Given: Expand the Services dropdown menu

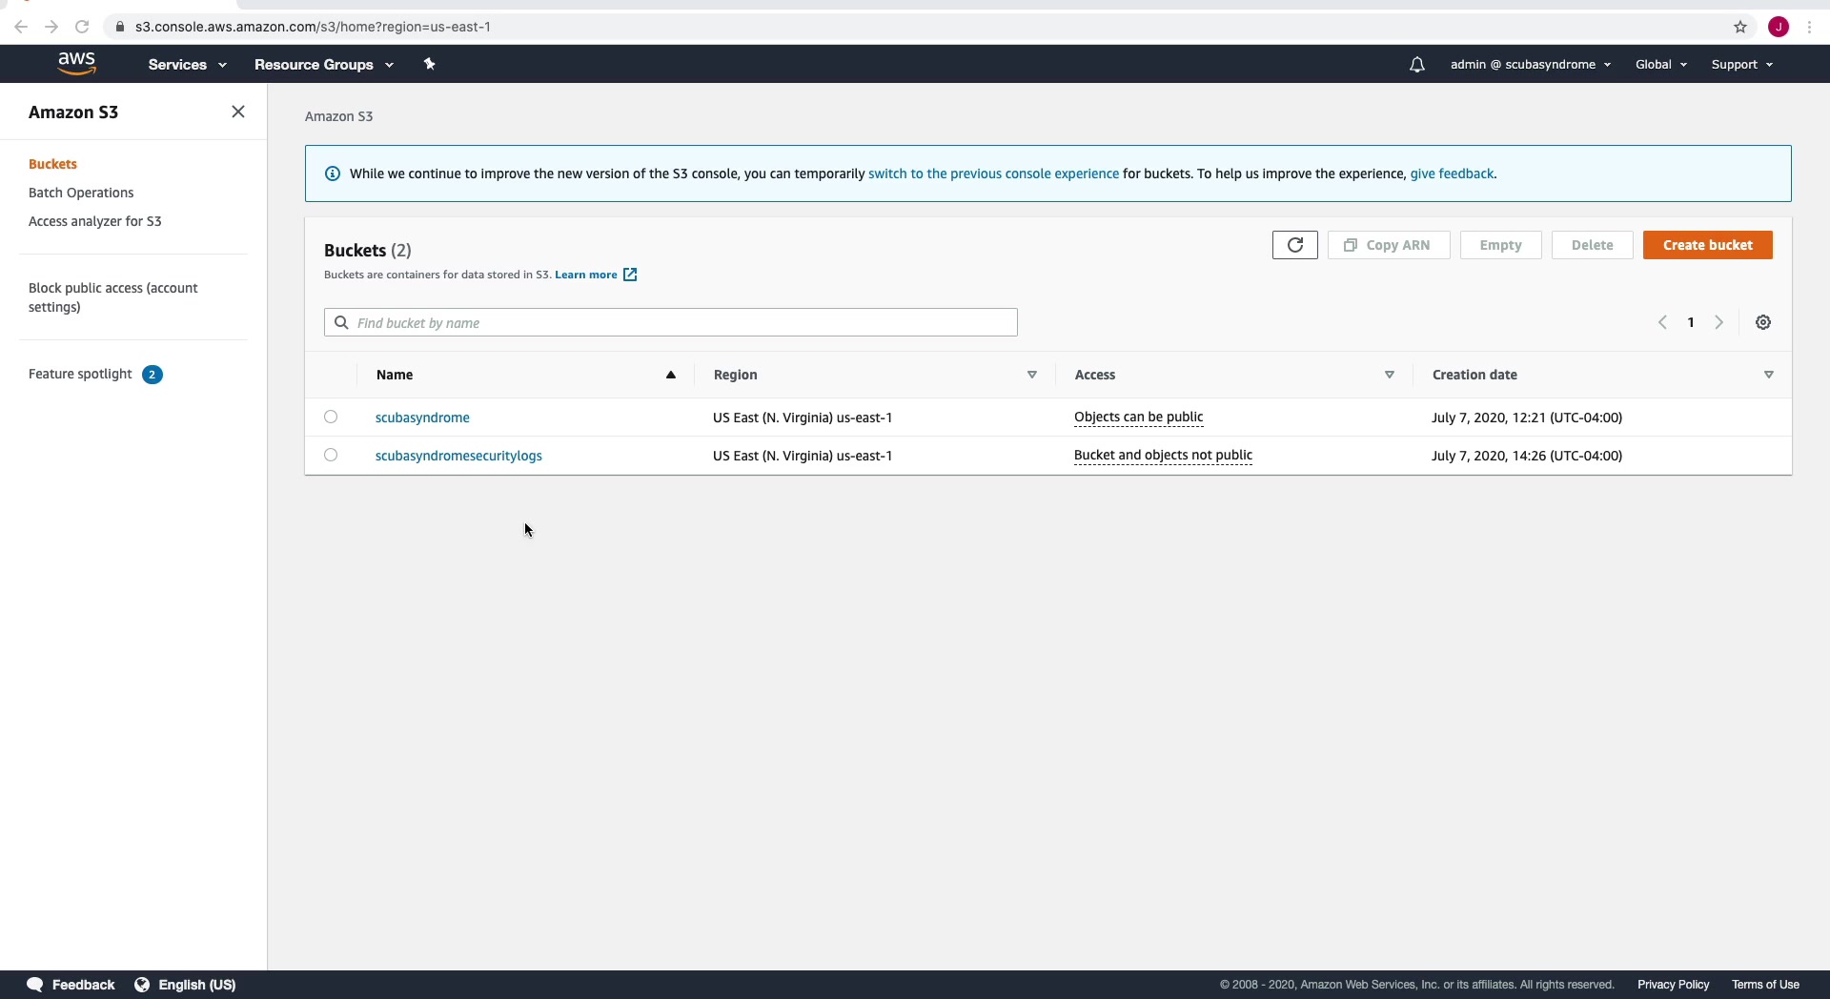Looking at the screenshot, I should pos(187,64).
